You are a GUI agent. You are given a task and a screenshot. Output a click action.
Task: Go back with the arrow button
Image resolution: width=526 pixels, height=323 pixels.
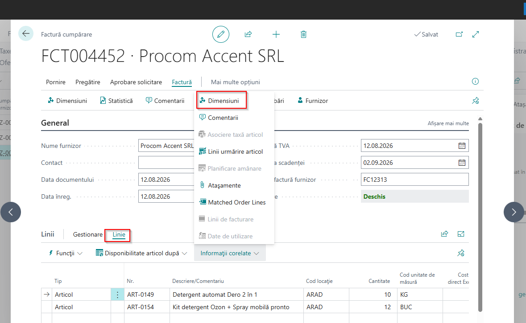pyautogui.click(x=26, y=33)
